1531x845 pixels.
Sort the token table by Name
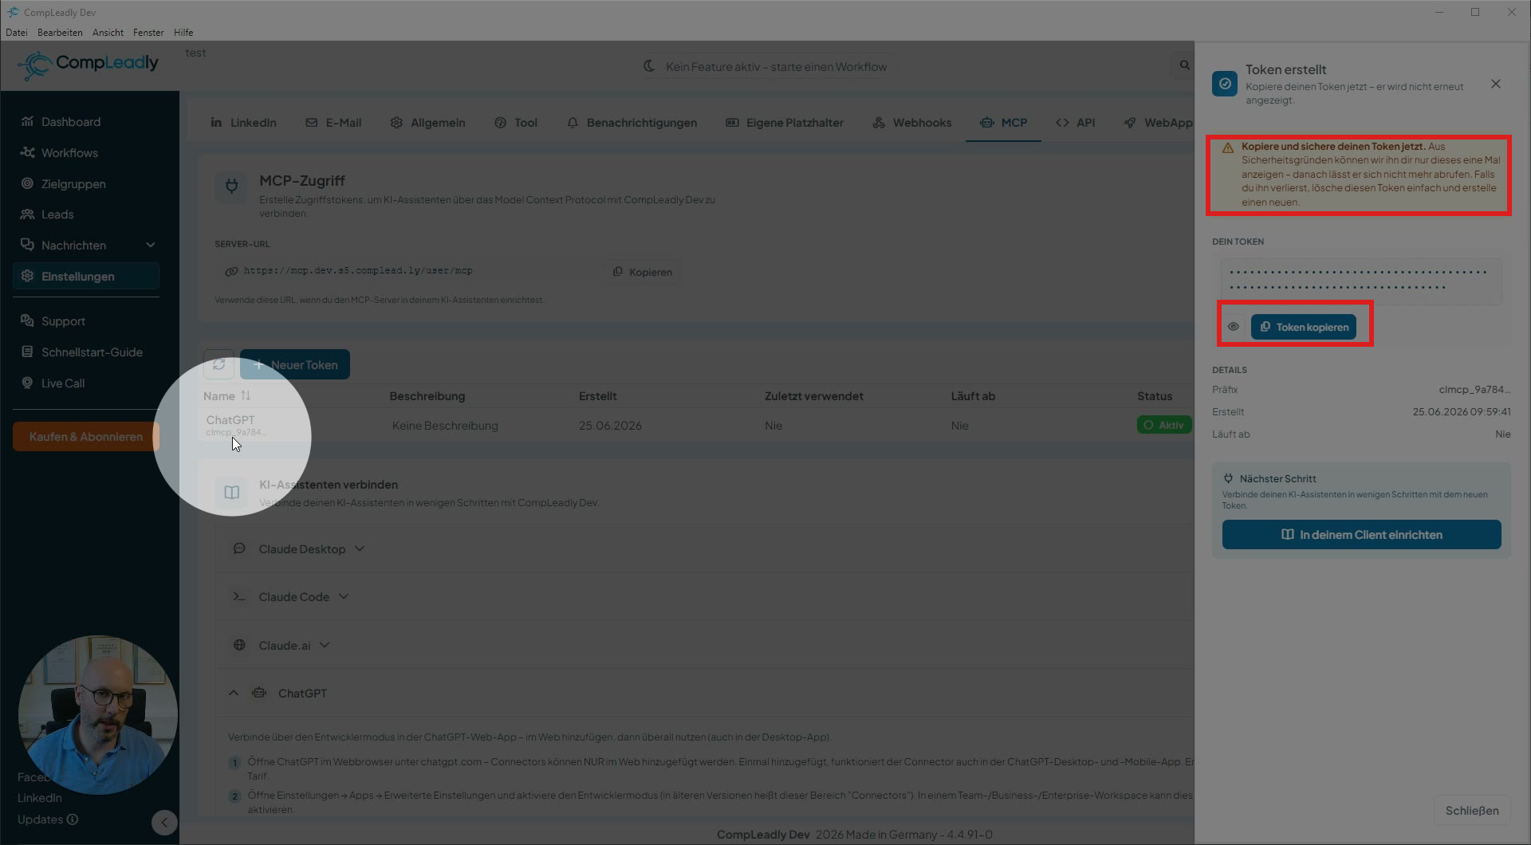tap(227, 396)
